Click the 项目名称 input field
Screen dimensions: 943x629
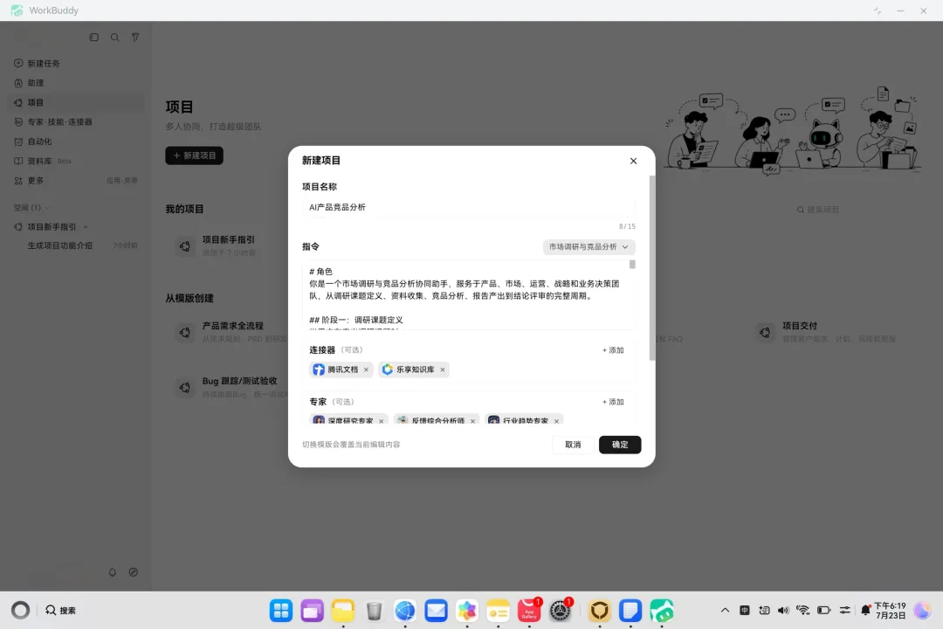(469, 207)
